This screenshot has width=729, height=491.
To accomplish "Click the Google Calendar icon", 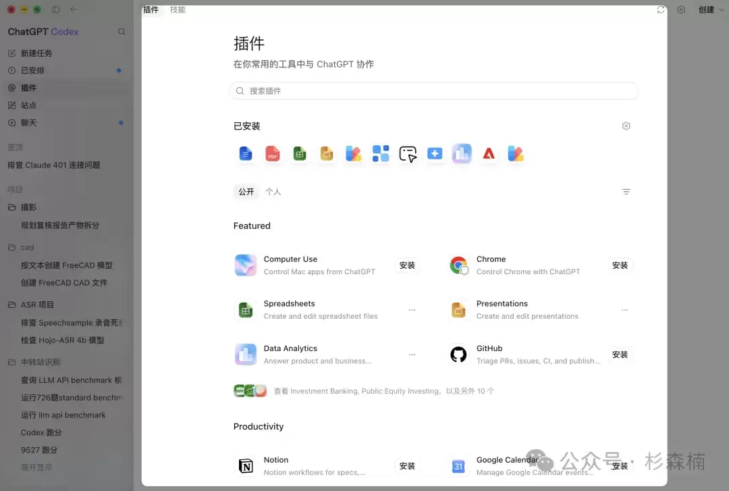I will click(x=458, y=466).
